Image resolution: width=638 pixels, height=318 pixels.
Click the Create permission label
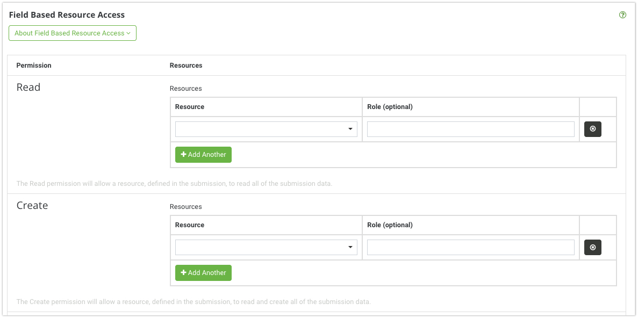coord(32,206)
